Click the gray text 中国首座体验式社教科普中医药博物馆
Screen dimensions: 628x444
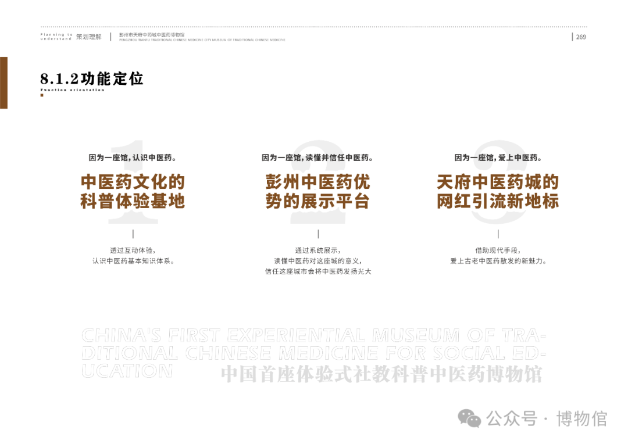click(x=381, y=374)
